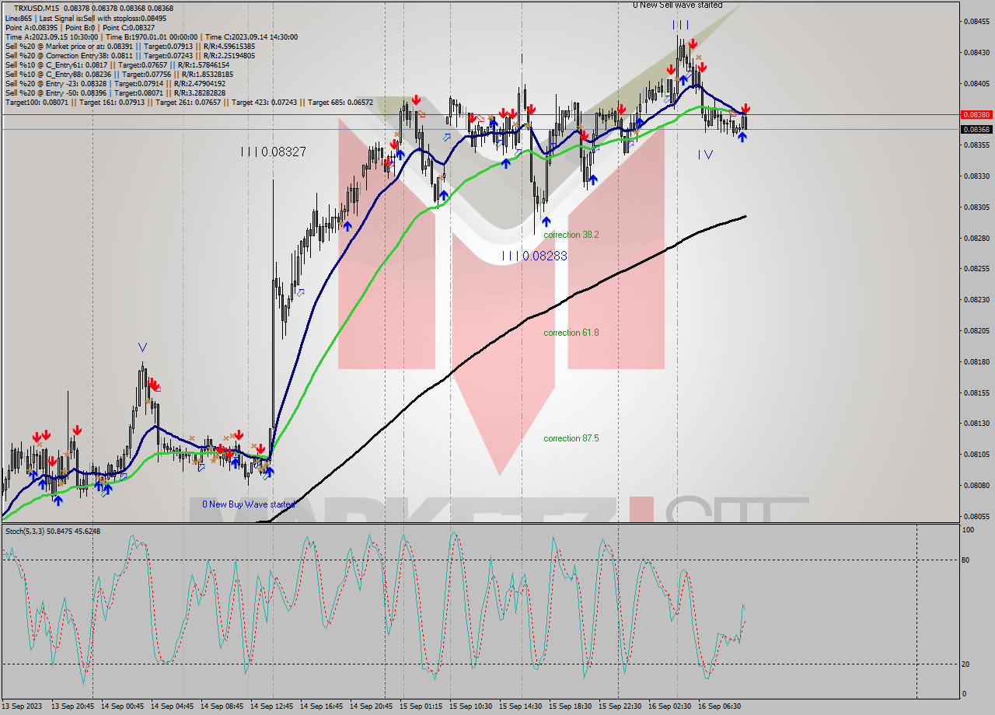The height and width of the screenshot is (715, 995).
Task: Click the gold star marker near the 15 Sep 18:30 candles
Action: 581,127
